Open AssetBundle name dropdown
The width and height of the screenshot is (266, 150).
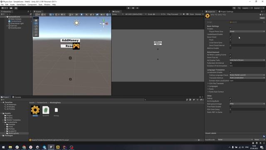[235, 140]
